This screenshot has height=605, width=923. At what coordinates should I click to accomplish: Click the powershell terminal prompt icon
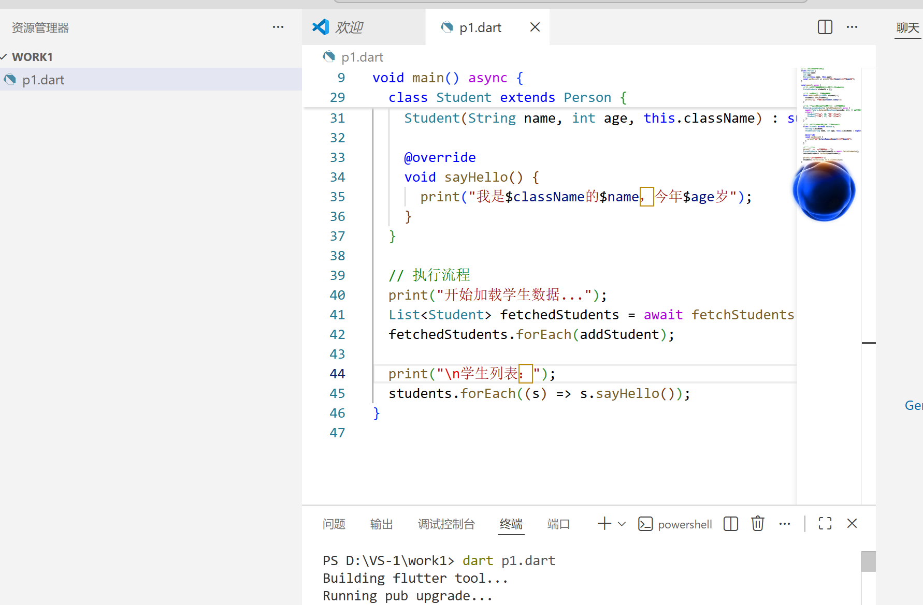(645, 524)
